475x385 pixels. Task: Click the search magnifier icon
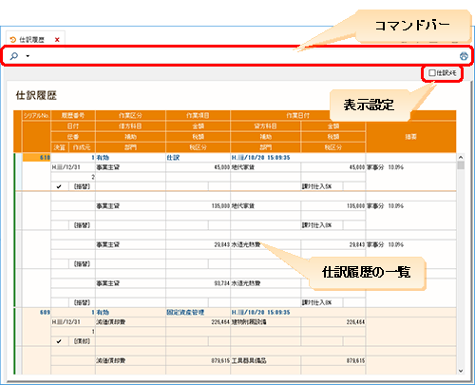coord(14,56)
